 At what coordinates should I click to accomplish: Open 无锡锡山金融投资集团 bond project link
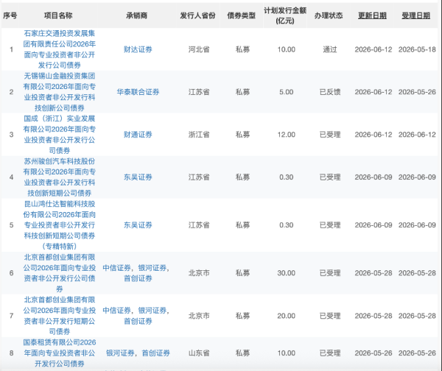tap(60, 92)
